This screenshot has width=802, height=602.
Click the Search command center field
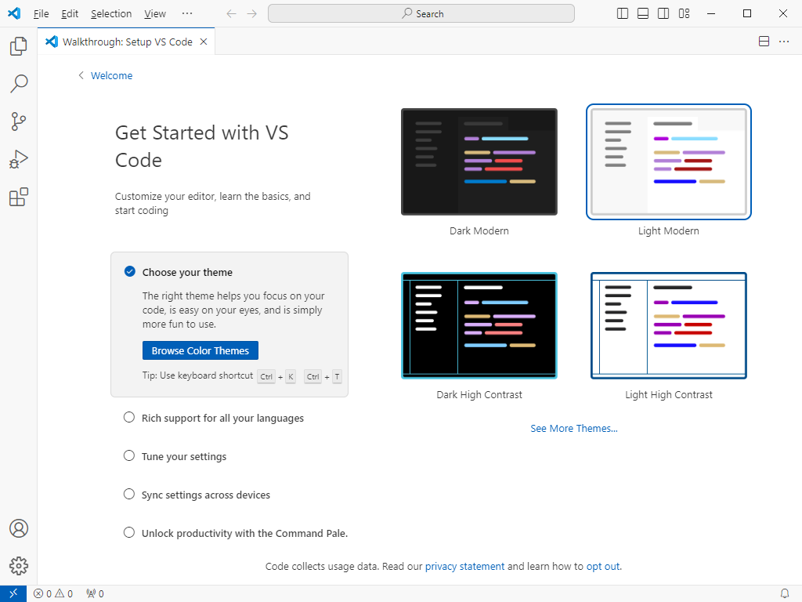pos(421,14)
